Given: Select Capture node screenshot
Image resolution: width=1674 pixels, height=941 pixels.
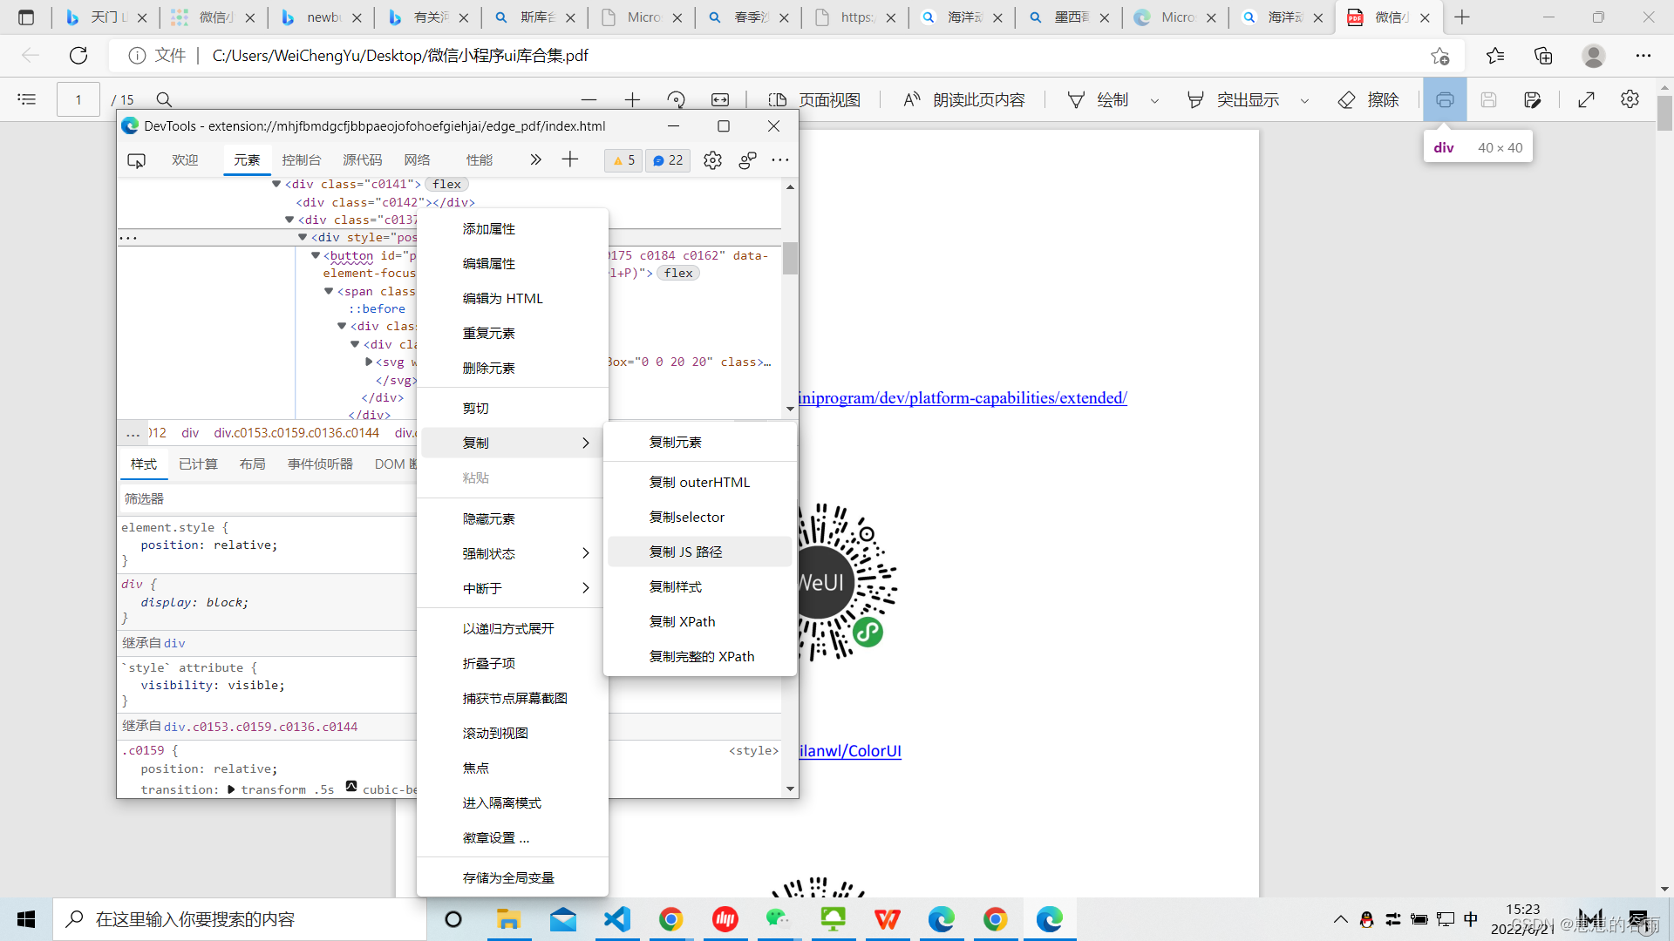Looking at the screenshot, I should click(513, 698).
